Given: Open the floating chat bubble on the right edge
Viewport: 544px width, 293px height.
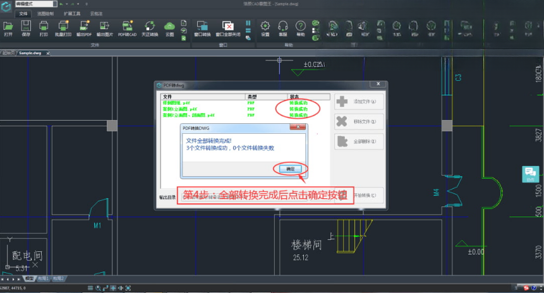Looking at the screenshot, I should pyautogui.click(x=531, y=174).
